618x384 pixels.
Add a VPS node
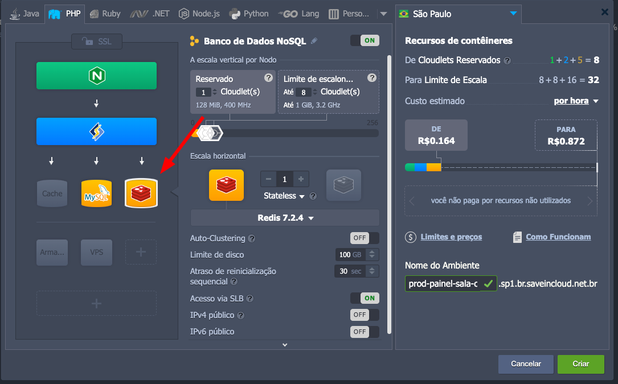pyautogui.click(x=96, y=252)
